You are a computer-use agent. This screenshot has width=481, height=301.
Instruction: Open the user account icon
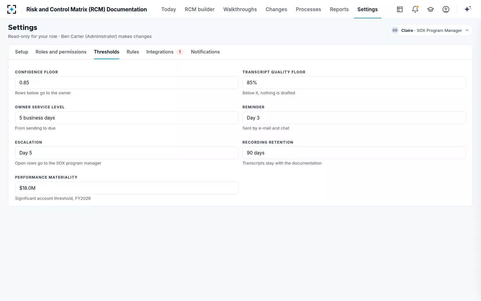coord(446,9)
